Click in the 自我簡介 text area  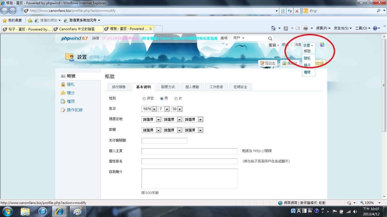[x=190, y=179]
